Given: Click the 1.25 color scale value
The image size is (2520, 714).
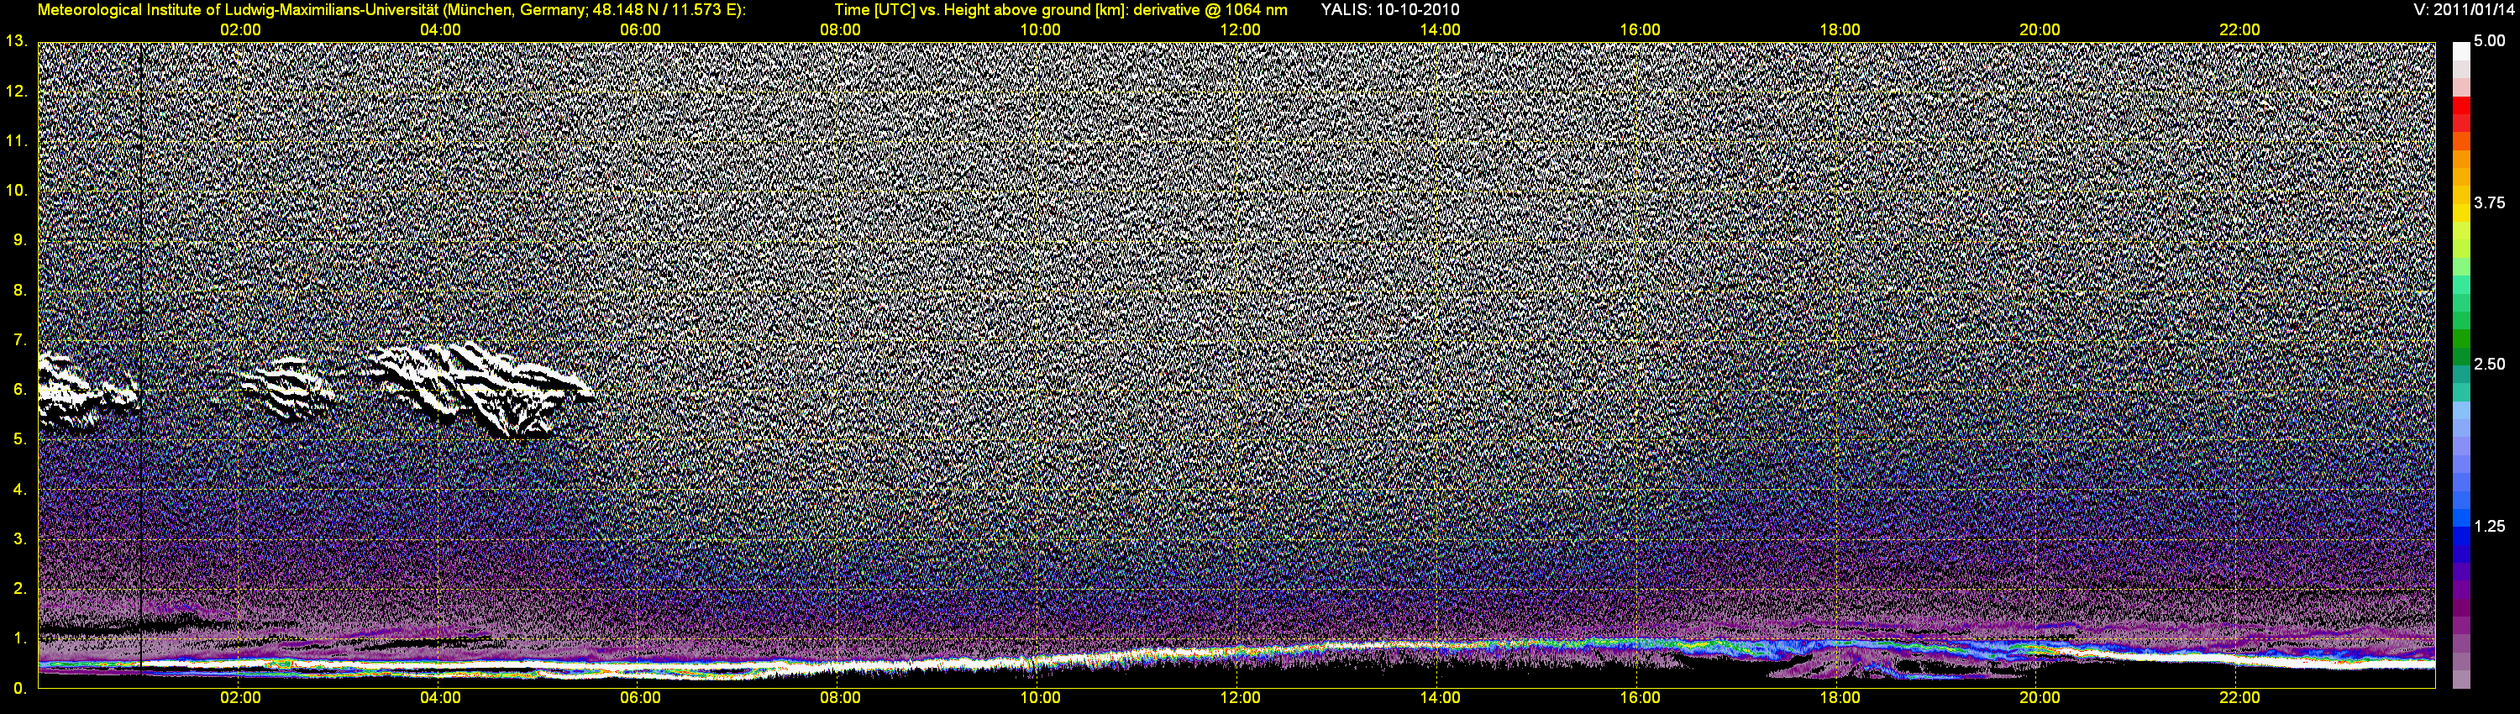Looking at the screenshot, I should [x=2490, y=526].
